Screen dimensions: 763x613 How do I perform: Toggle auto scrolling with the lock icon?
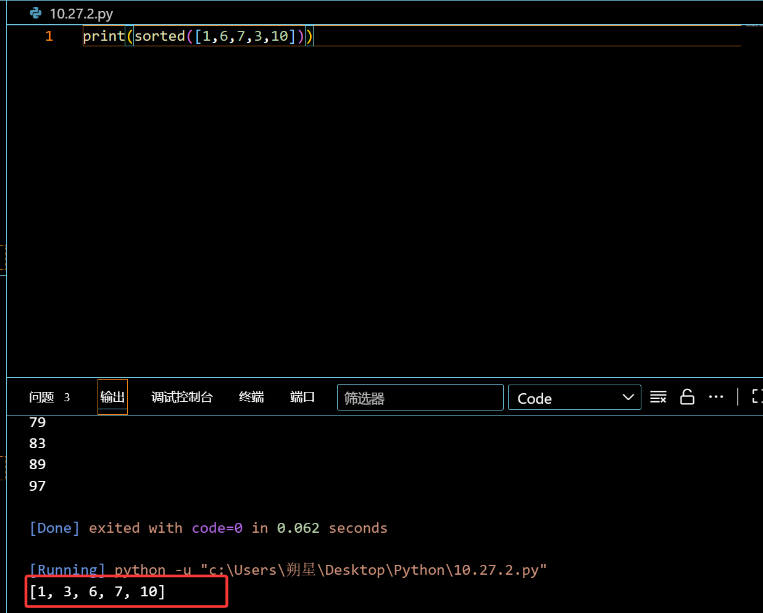point(687,397)
